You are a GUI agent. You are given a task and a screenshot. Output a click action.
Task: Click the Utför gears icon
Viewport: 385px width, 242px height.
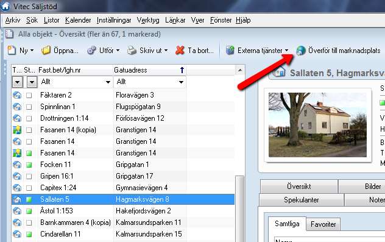(x=91, y=51)
